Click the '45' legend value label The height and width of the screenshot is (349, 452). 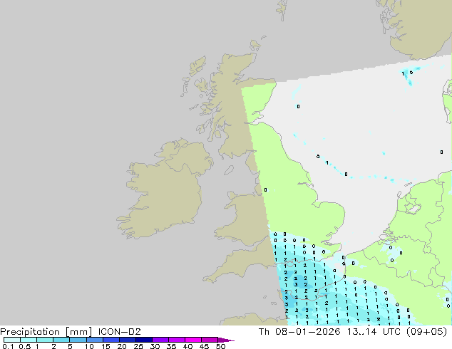[204, 346]
